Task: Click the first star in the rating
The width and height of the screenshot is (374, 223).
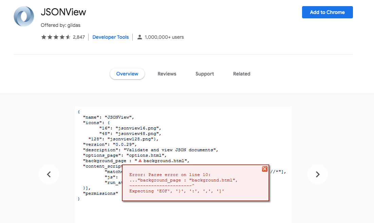Action: (x=44, y=37)
